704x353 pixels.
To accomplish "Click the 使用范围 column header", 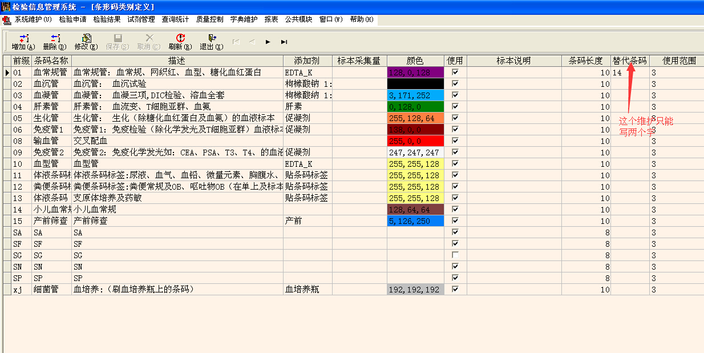I will tap(677, 61).
